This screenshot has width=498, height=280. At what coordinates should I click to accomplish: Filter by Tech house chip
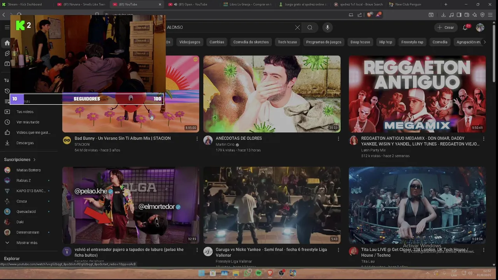coord(288,42)
